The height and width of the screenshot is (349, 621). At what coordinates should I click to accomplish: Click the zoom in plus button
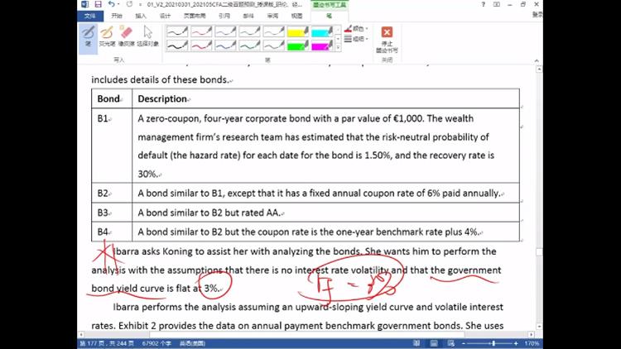click(x=516, y=343)
